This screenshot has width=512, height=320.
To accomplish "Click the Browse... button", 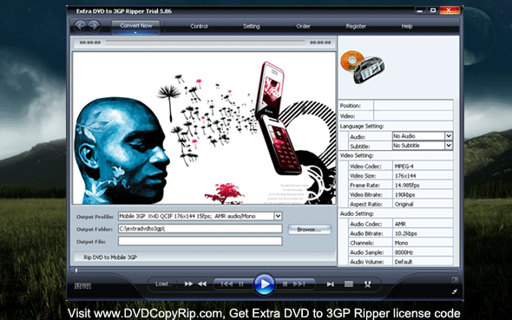I will [x=309, y=230].
